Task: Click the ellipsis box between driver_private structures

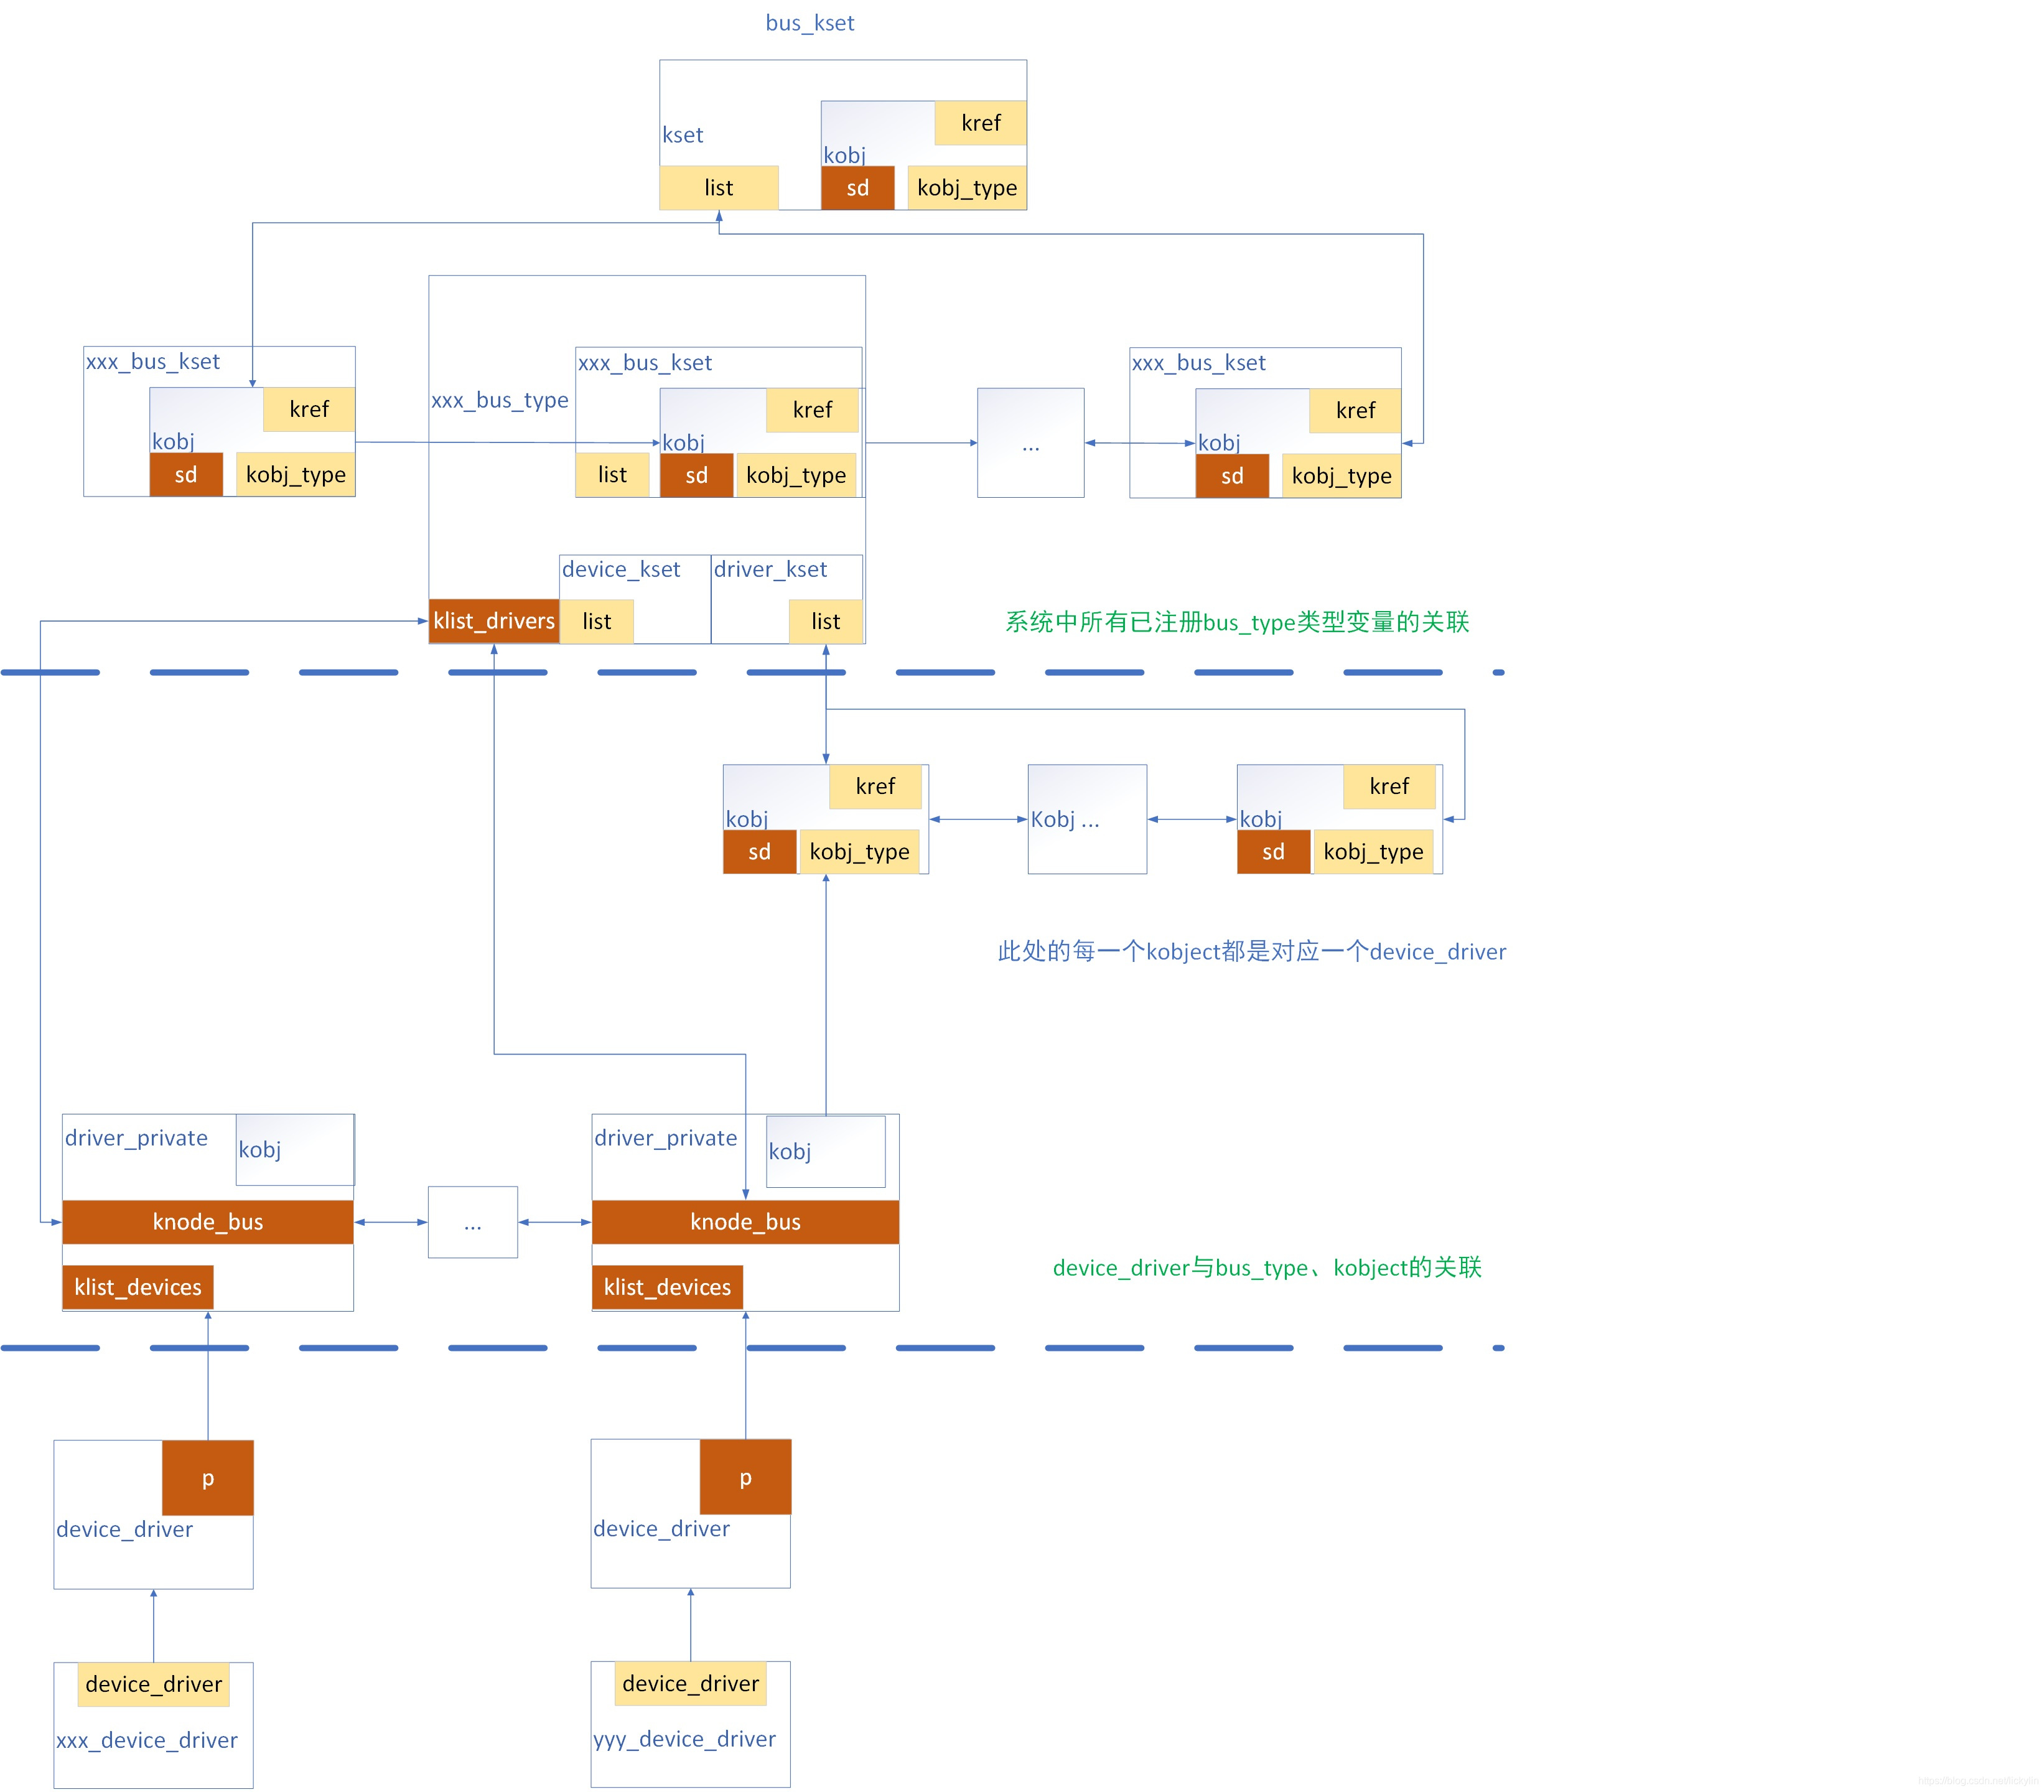Action: 472,1222
